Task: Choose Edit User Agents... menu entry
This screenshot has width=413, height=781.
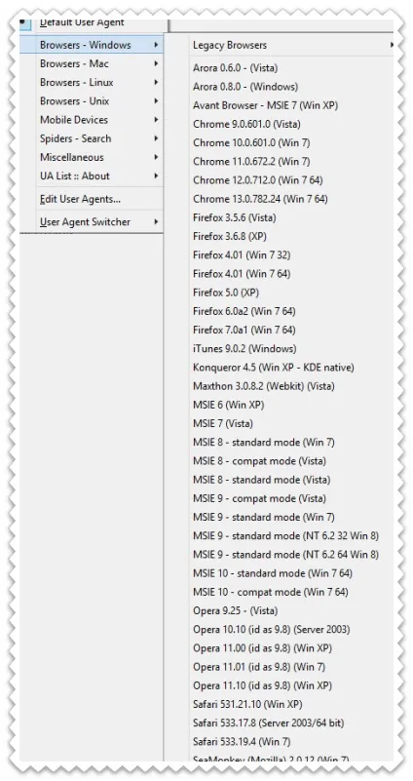Action: 92,199
